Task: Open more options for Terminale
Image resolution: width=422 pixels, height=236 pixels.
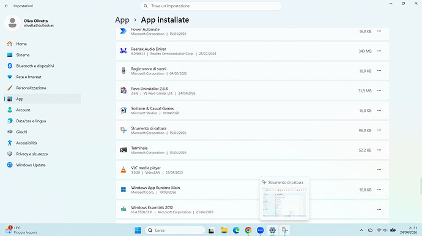Action: pos(379,150)
